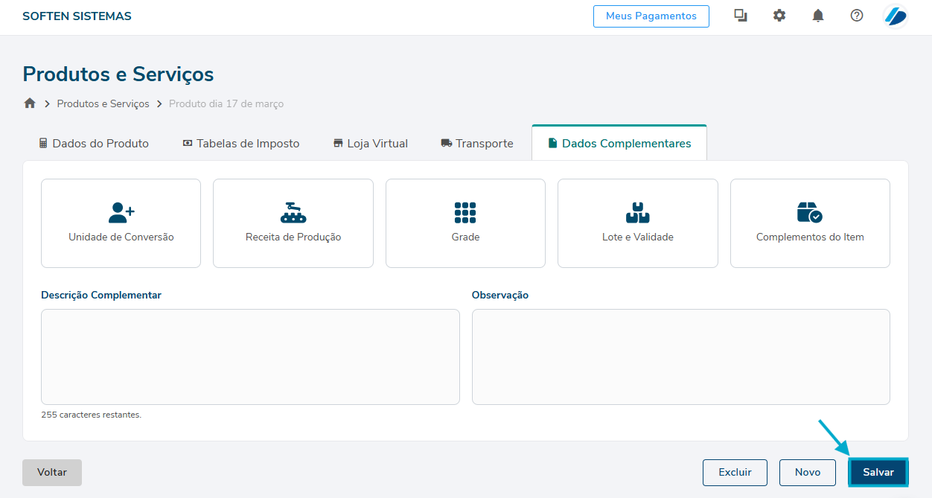Click the Meus Pagamentos button
Image resolution: width=932 pixels, height=498 pixels.
click(x=651, y=16)
